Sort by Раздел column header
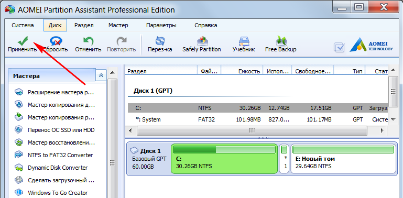 coord(161,71)
